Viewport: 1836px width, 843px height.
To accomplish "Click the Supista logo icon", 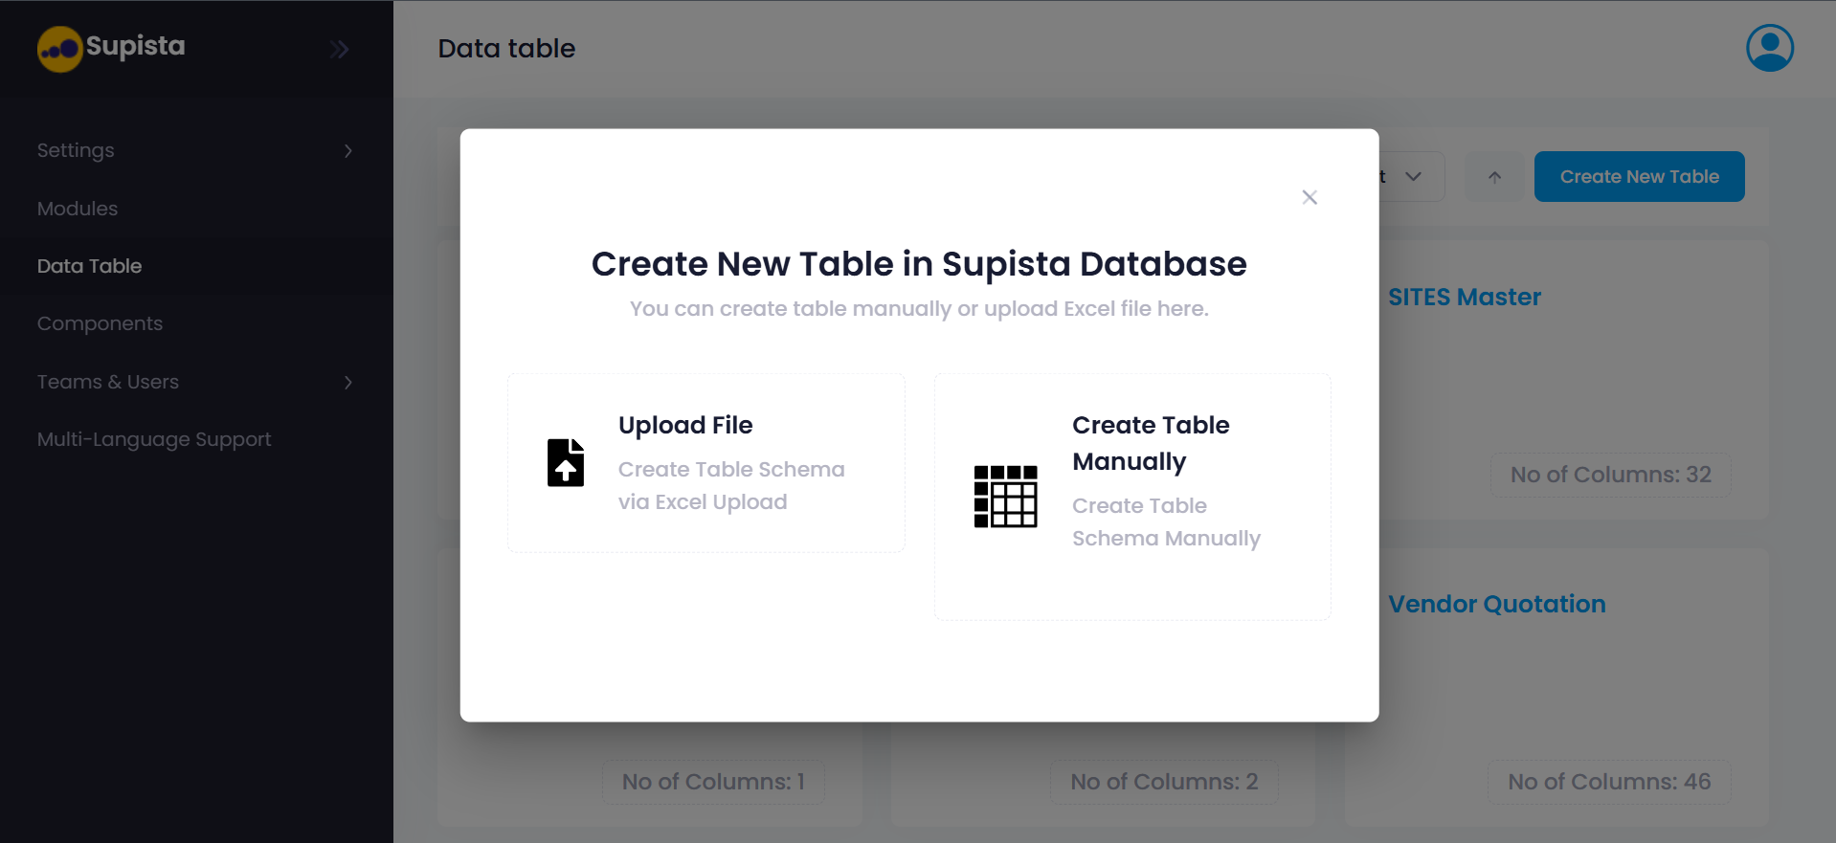I will pyautogui.click(x=59, y=48).
